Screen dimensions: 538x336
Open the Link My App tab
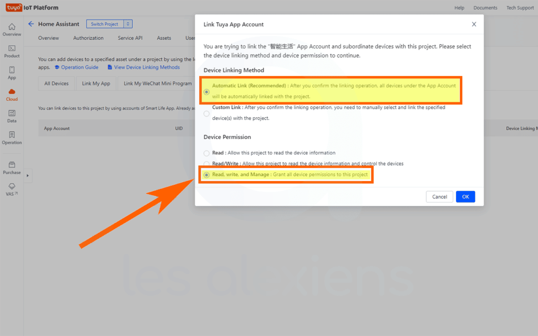[96, 83]
